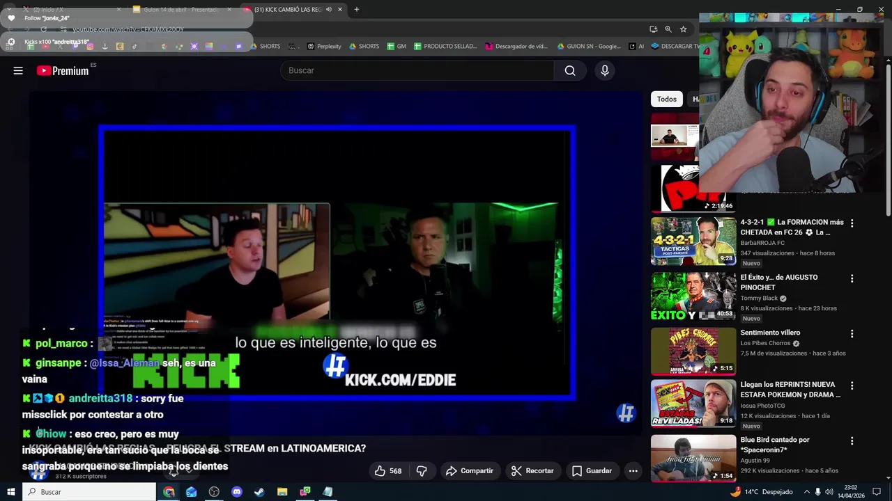Click Los Pibes Chorros channel name
Screen dimensions: 892x501
[765, 343]
